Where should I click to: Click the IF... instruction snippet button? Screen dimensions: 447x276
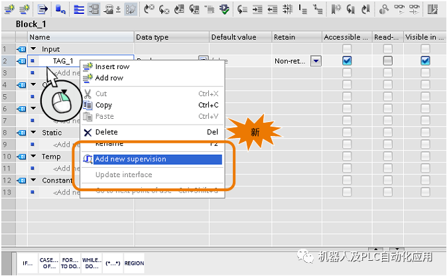pyautogui.click(x=27, y=263)
